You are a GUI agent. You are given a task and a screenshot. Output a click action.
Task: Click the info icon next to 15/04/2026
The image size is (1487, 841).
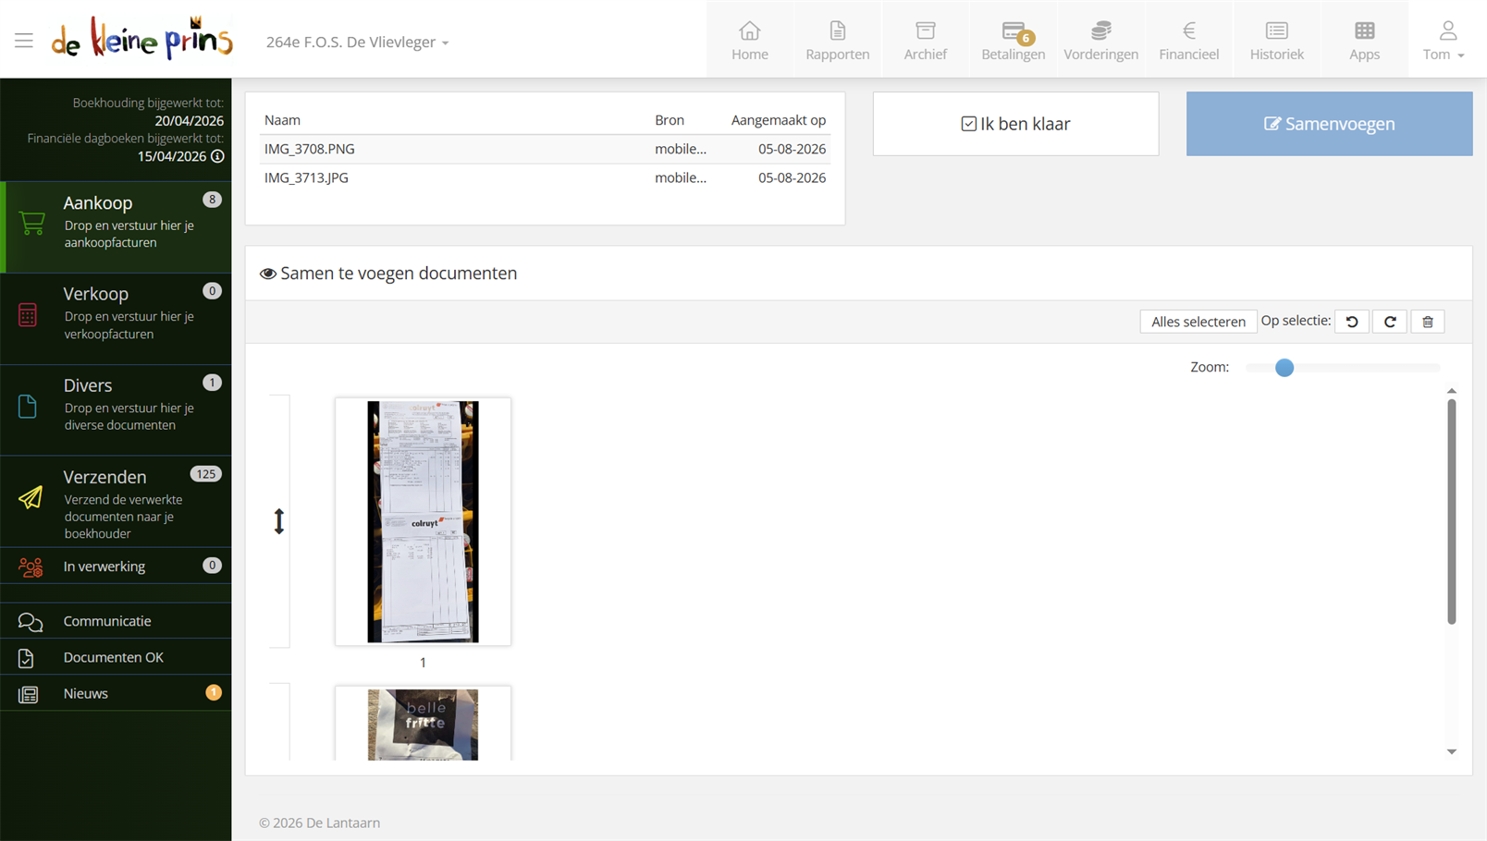[217, 156]
